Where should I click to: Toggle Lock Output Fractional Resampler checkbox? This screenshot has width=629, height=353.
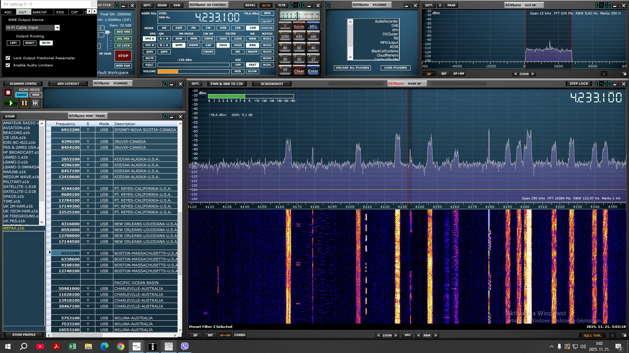point(8,58)
